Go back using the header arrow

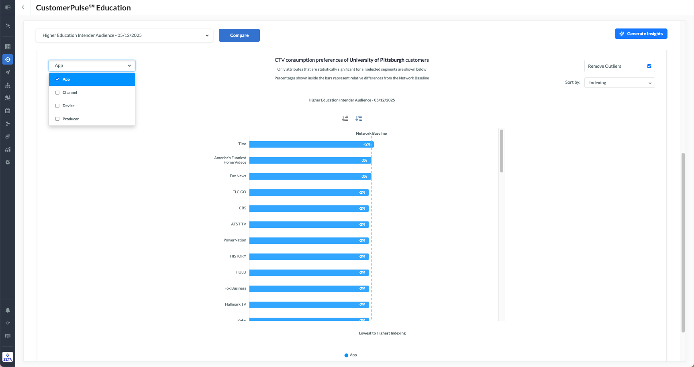click(23, 8)
